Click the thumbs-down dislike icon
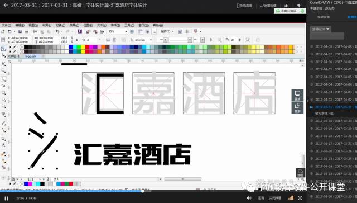 (298, 5)
